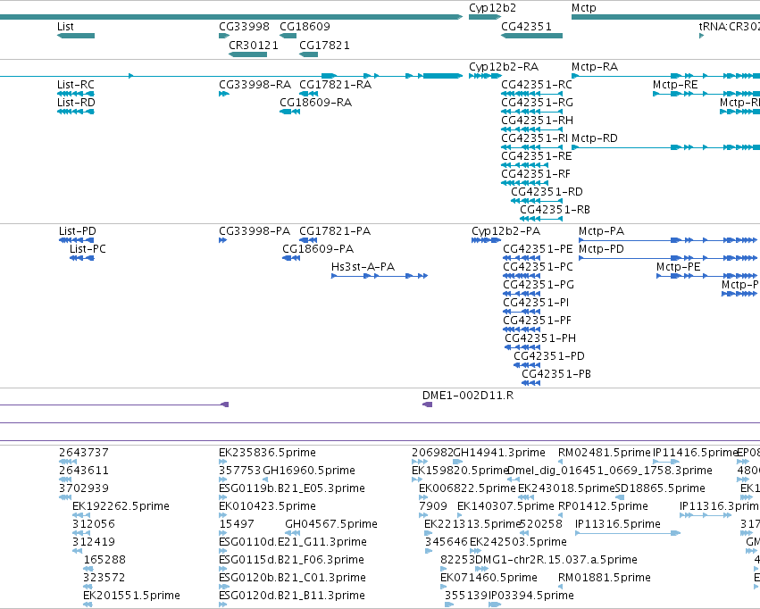
Task: Select the CG17821-RA transcript label
Action: [336, 84]
